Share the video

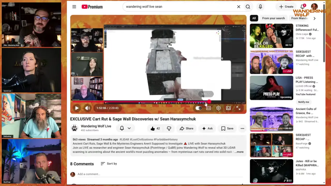[186, 128]
